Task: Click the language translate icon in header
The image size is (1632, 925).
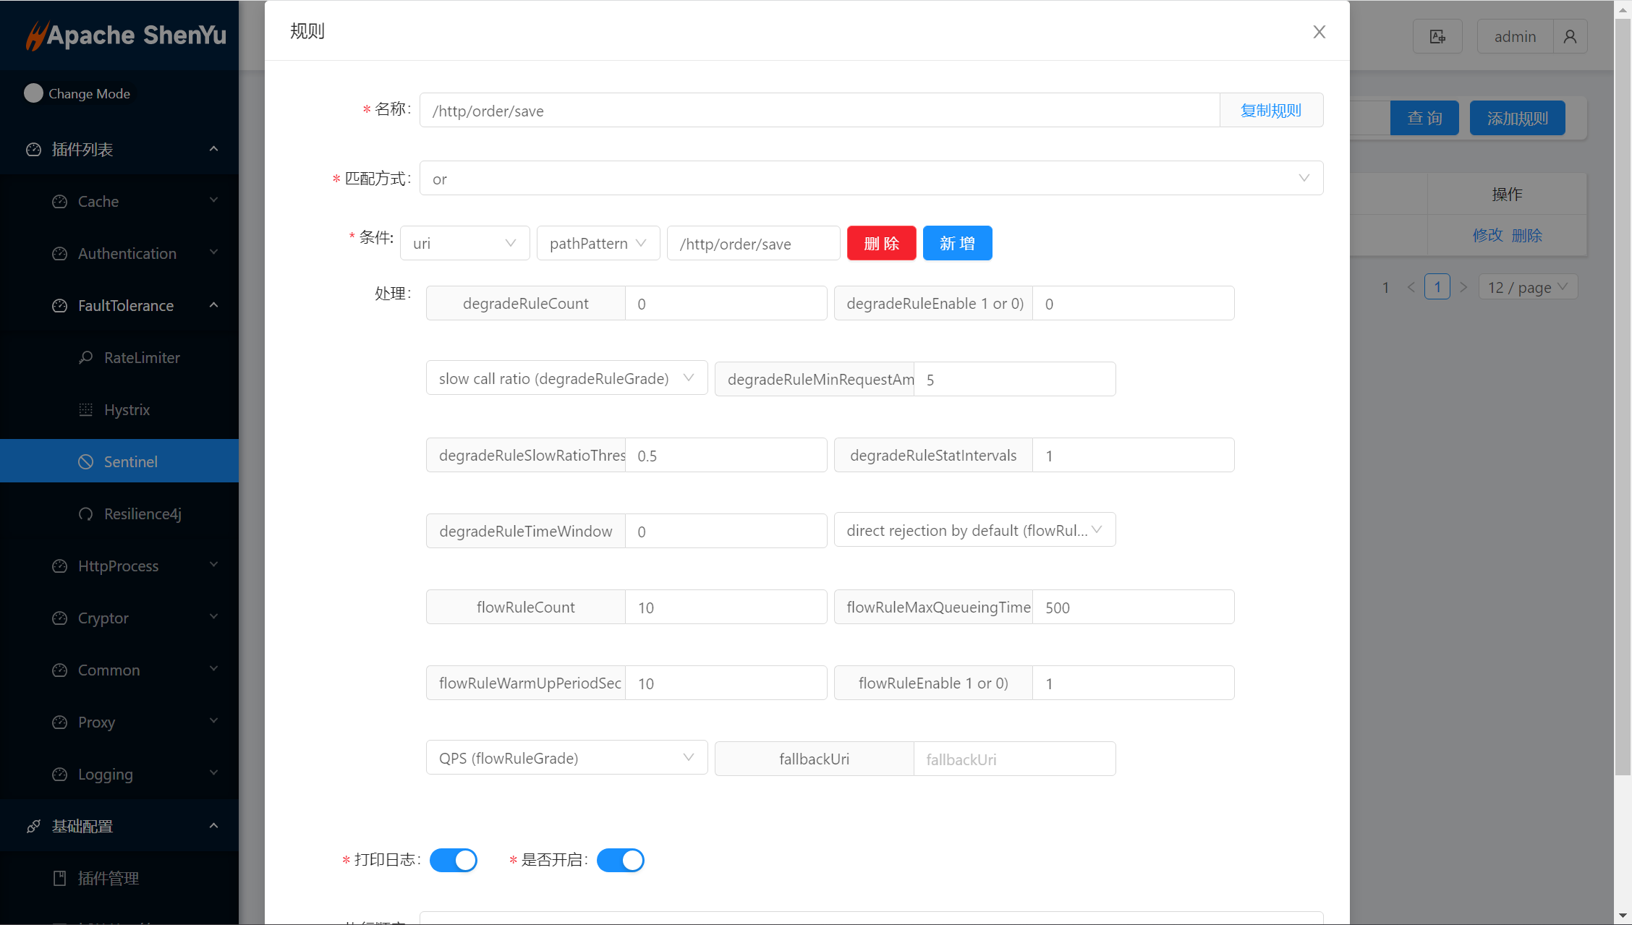Action: (x=1437, y=36)
